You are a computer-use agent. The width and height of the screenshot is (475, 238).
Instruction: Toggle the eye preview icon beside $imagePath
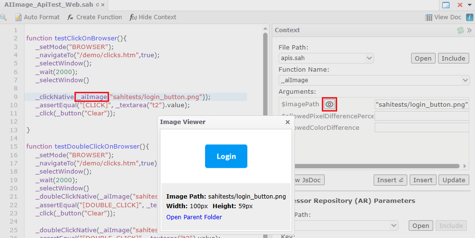[x=329, y=104]
